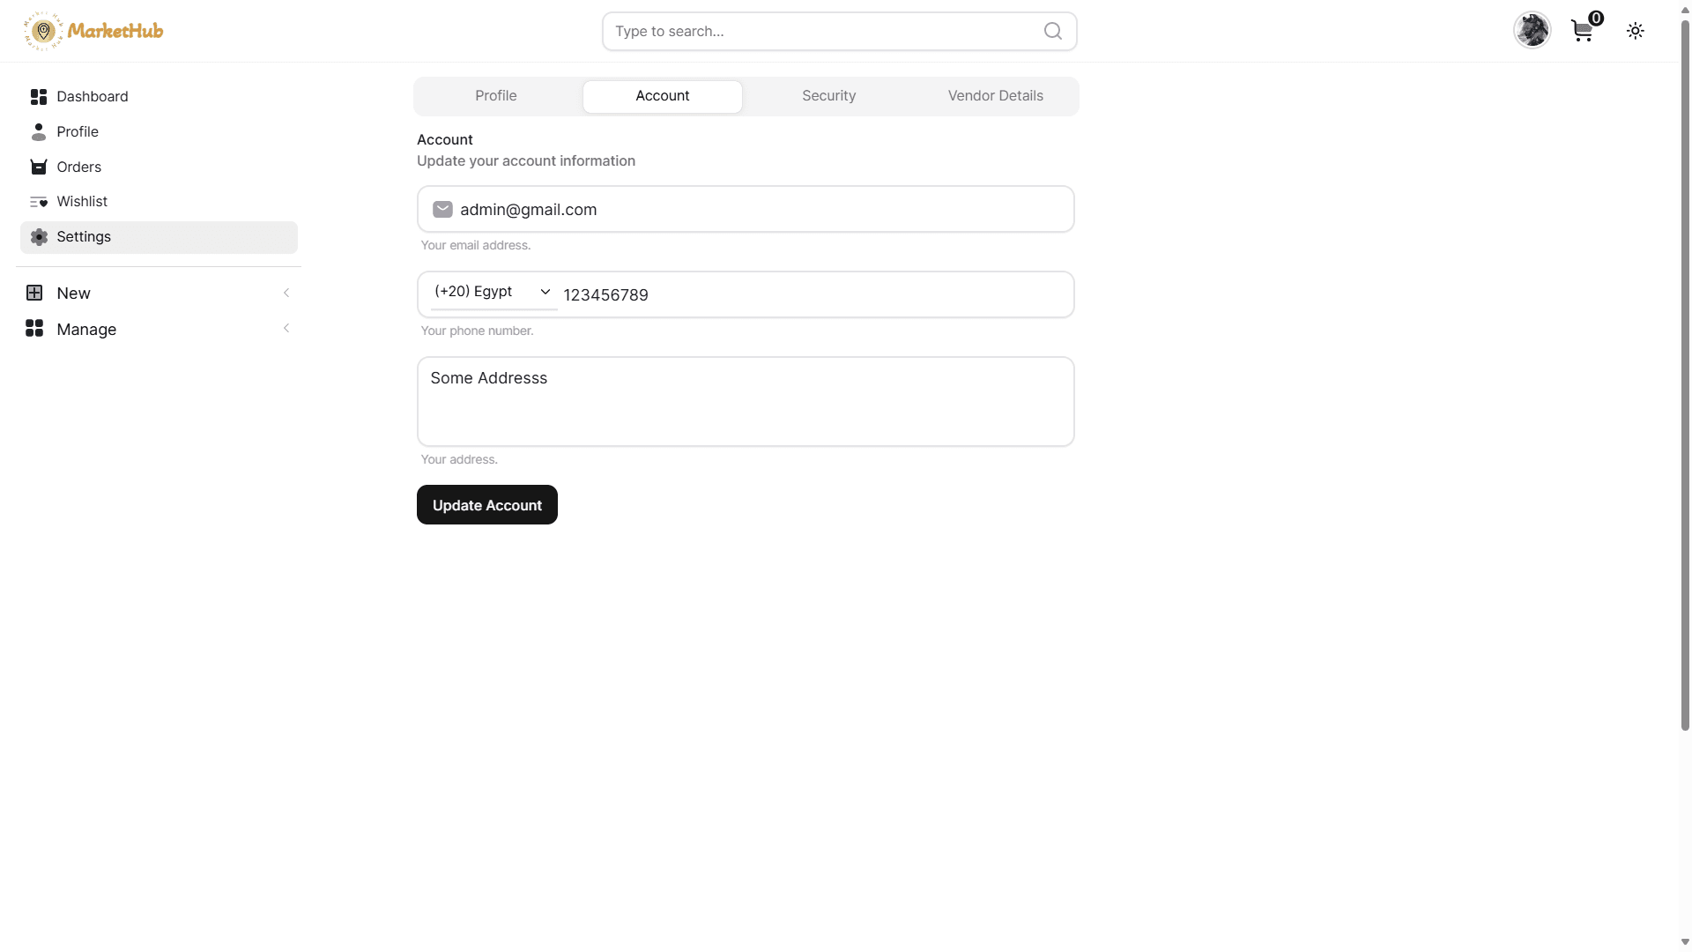Viewport: 1692px width, 952px height.
Task: Switch to the Security tab
Action: 828,96
